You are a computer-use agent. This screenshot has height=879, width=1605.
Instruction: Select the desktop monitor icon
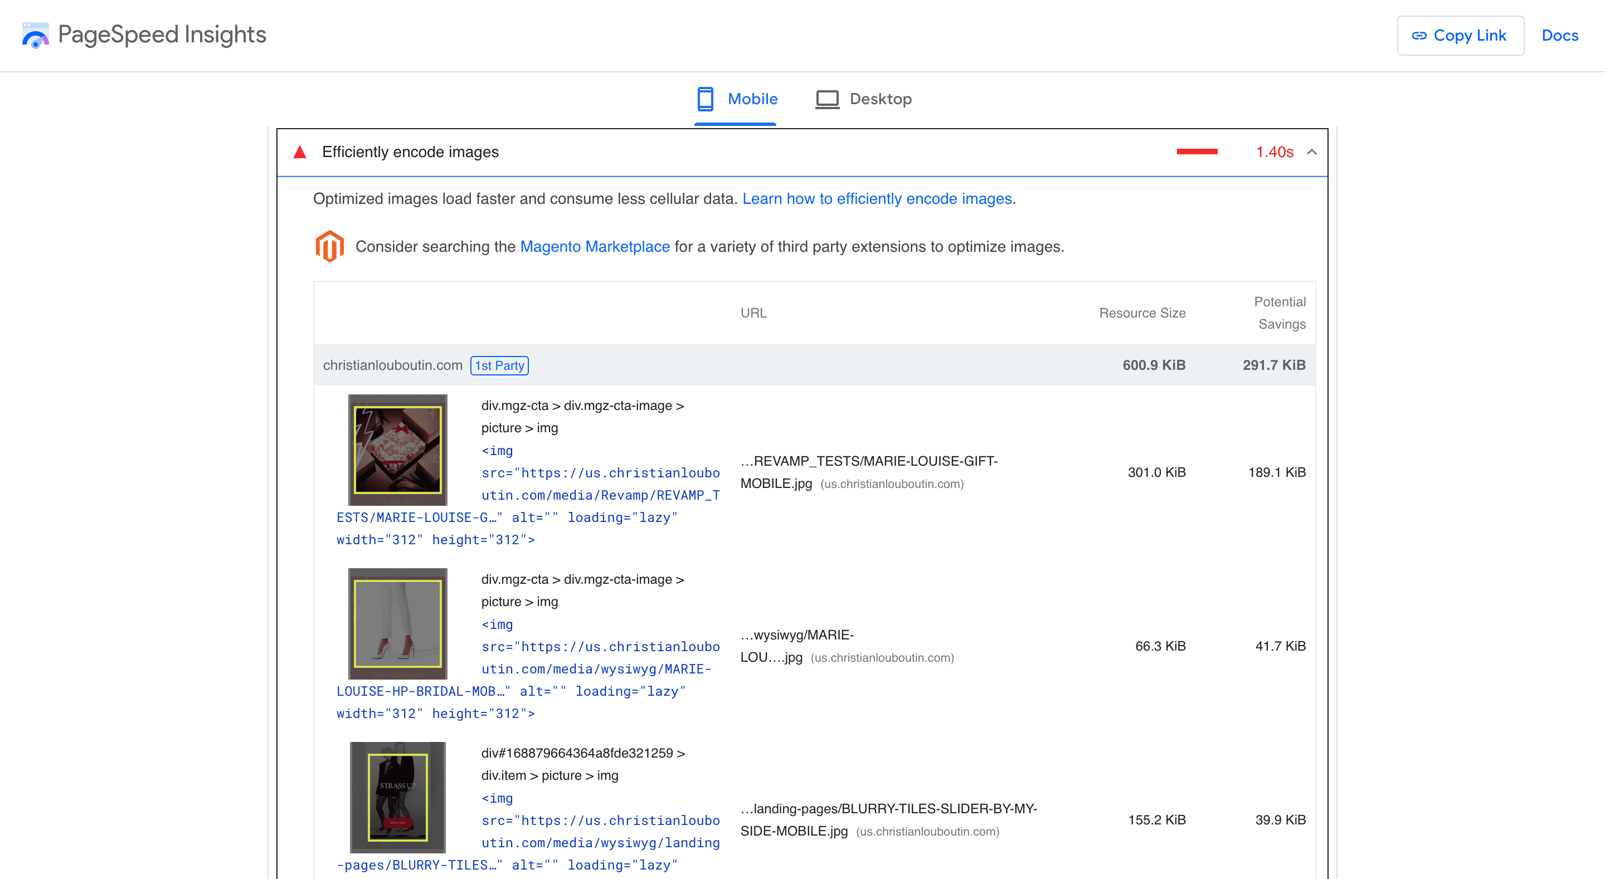[826, 99]
